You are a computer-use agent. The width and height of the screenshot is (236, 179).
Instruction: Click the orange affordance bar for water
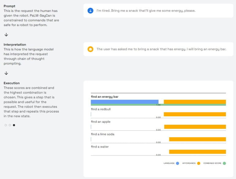[197, 152]
